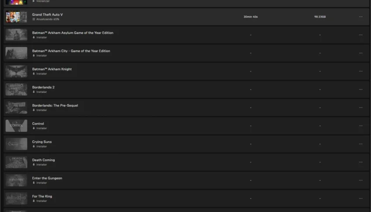Install For The King

coord(39,201)
